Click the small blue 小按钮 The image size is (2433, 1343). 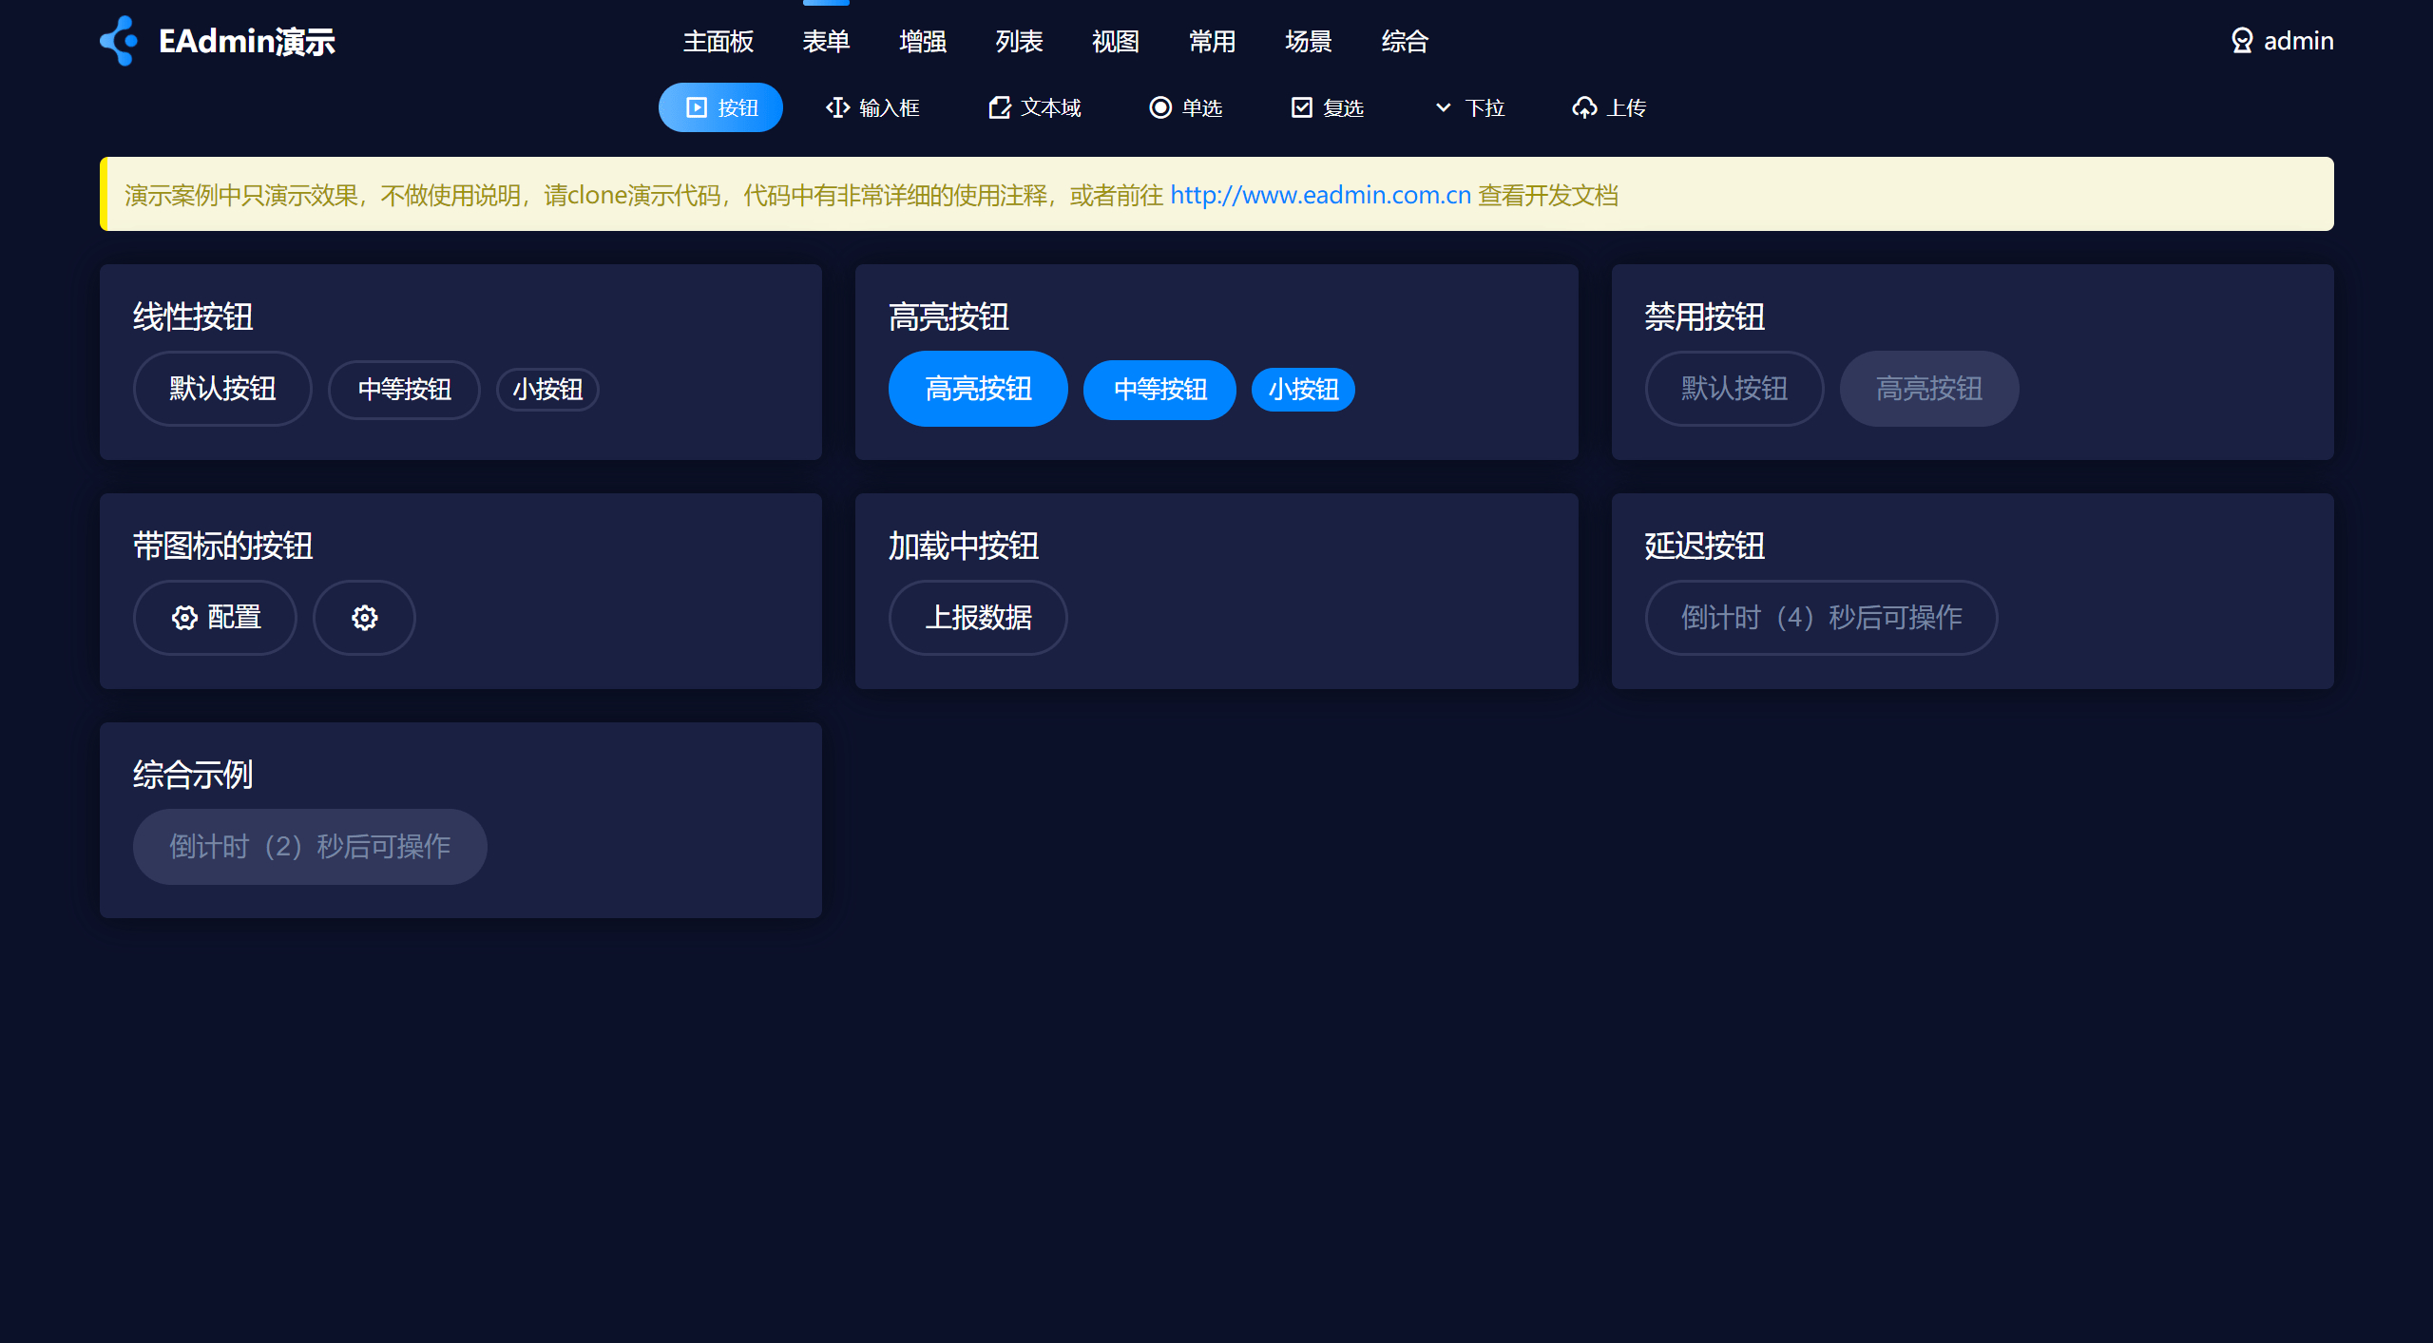pyautogui.click(x=1303, y=390)
